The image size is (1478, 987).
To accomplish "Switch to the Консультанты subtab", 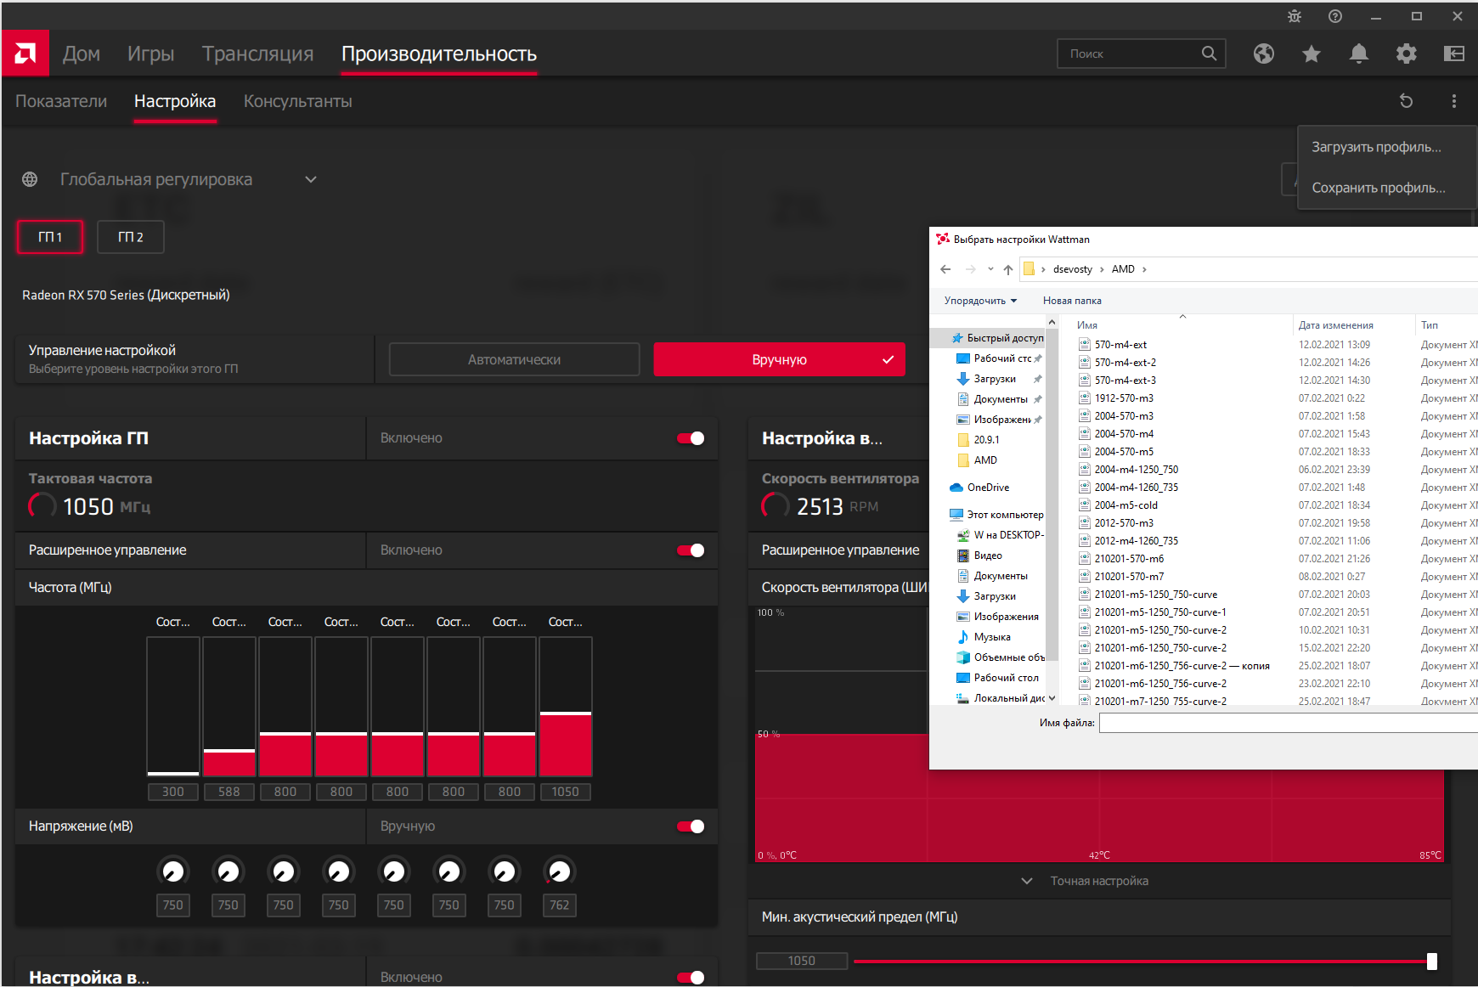I will [297, 101].
